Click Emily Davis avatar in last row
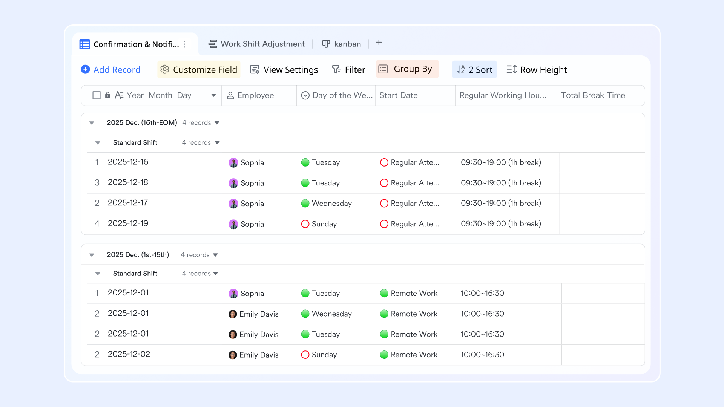Screen dimensions: 724x407 pos(233,355)
